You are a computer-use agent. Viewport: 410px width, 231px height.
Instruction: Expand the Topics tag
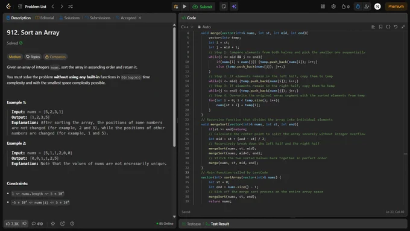coord(33,57)
